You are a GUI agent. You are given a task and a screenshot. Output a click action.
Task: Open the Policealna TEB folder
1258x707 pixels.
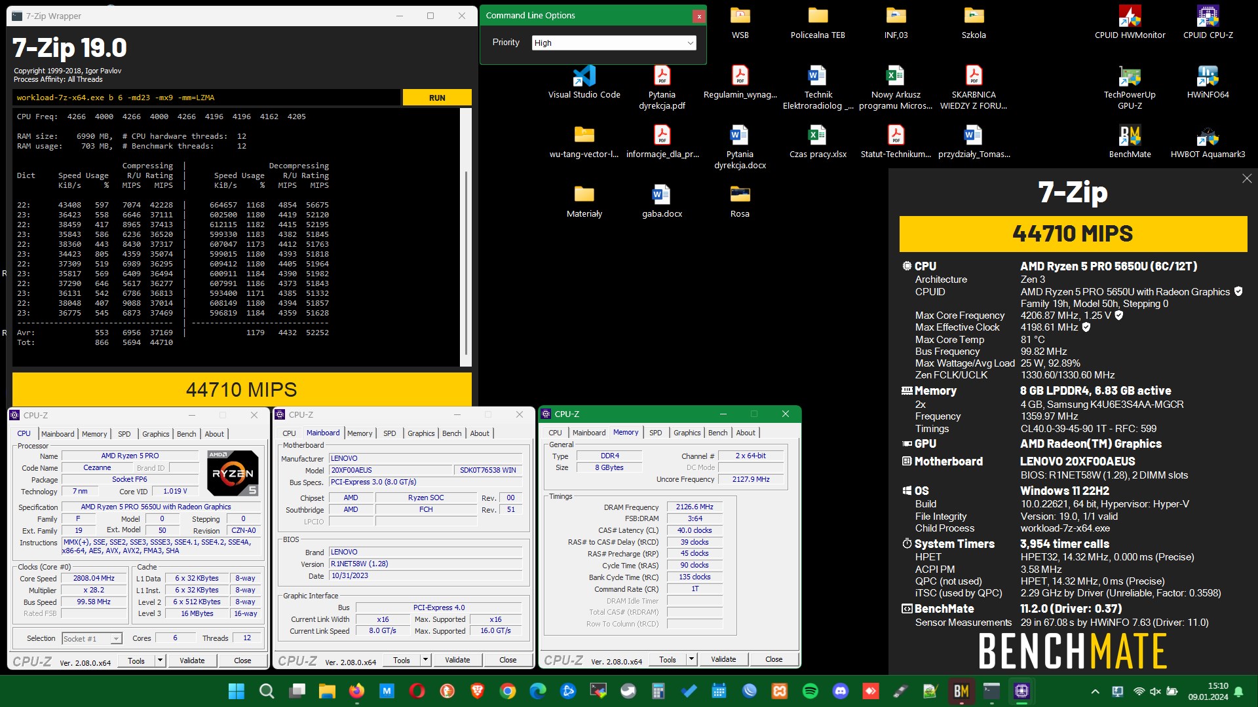[x=818, y=22]
